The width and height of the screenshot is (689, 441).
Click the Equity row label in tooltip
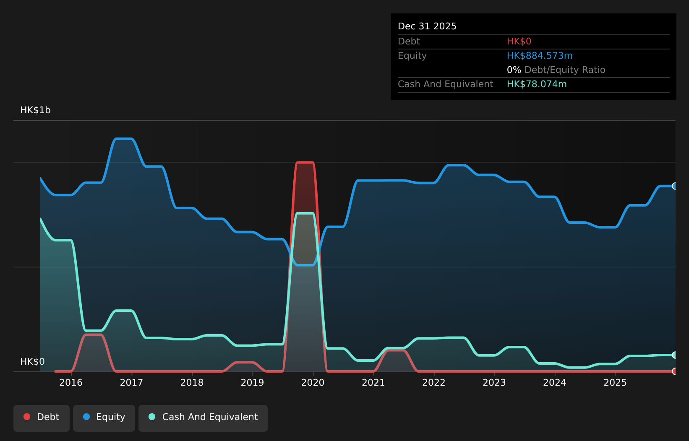(x=412, y=56)
